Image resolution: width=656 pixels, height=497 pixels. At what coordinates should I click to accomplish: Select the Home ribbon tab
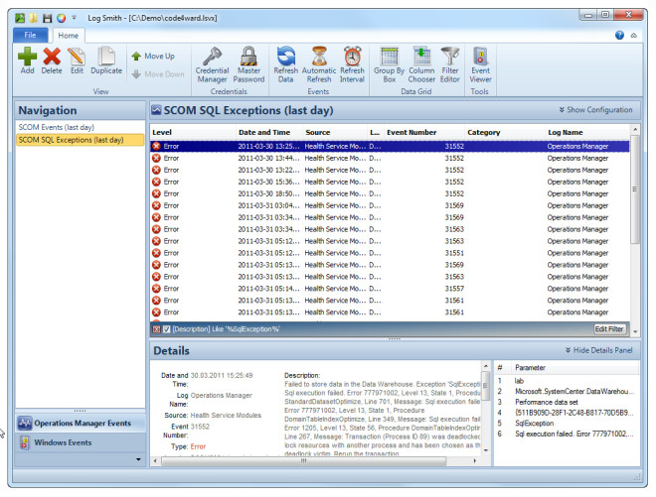pos(69,36)
